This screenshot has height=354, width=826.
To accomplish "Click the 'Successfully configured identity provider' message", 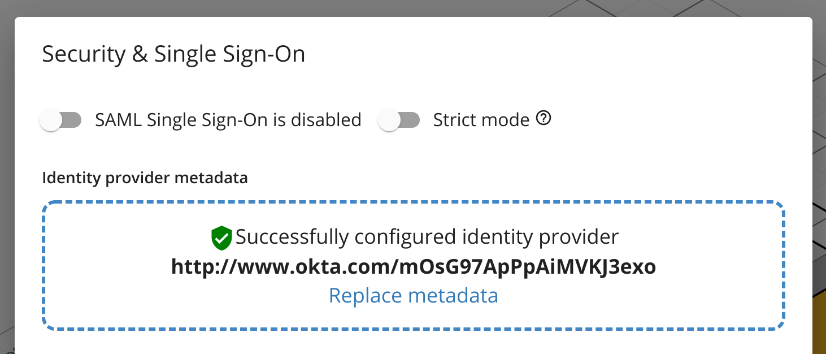I will [x=427, y=237].
